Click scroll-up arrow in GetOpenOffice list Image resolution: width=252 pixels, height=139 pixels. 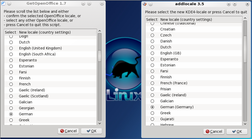(100, 31)
